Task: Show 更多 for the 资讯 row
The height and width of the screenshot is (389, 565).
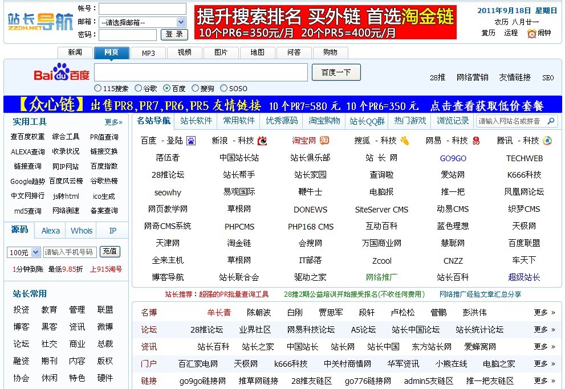Action: pyautogui.click(x=544, y=346)
